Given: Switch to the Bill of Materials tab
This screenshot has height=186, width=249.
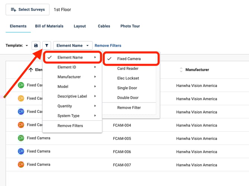Looking at the screenshot, I should tap(49, 26).
